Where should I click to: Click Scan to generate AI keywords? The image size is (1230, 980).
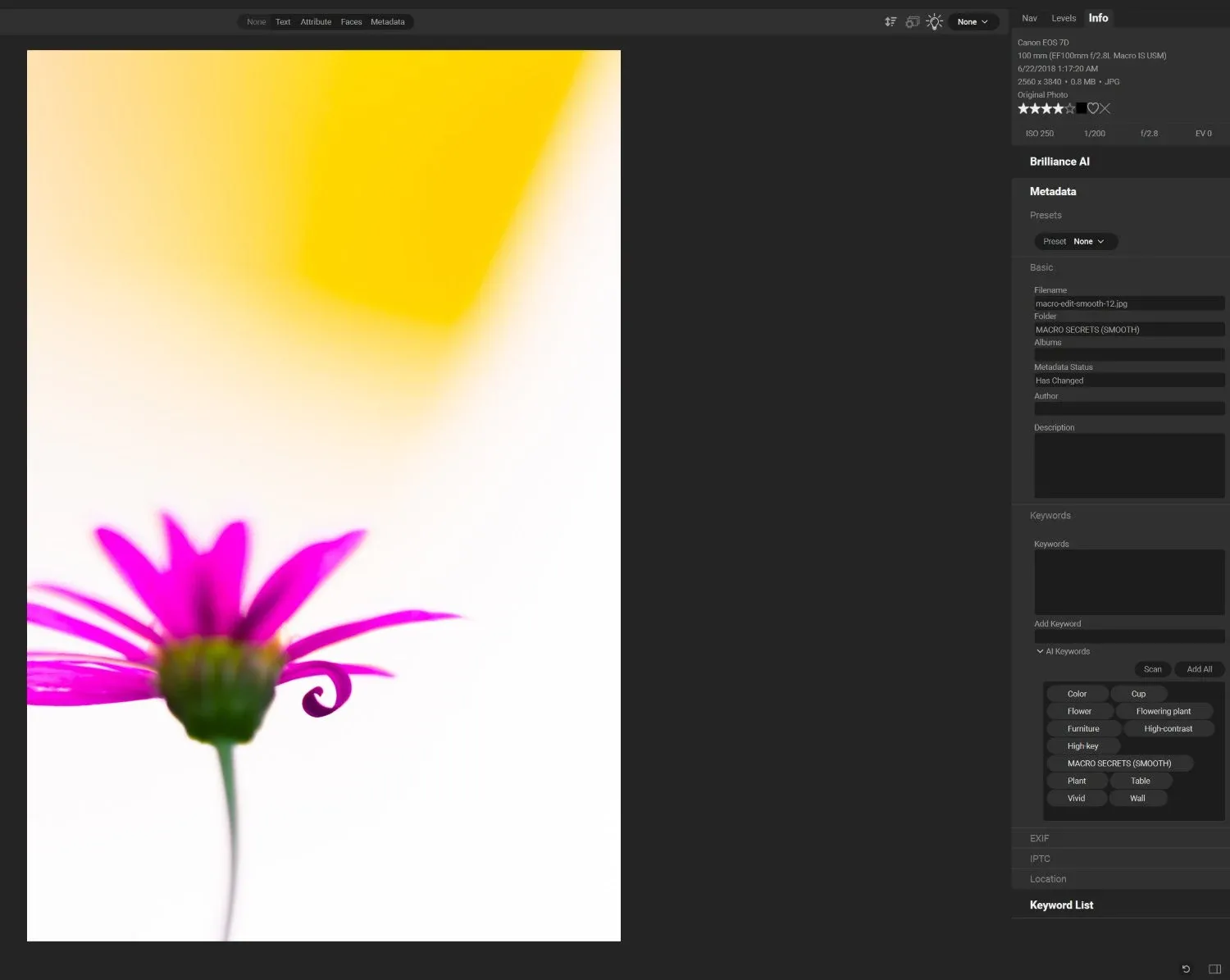[x=1152, y=669]
